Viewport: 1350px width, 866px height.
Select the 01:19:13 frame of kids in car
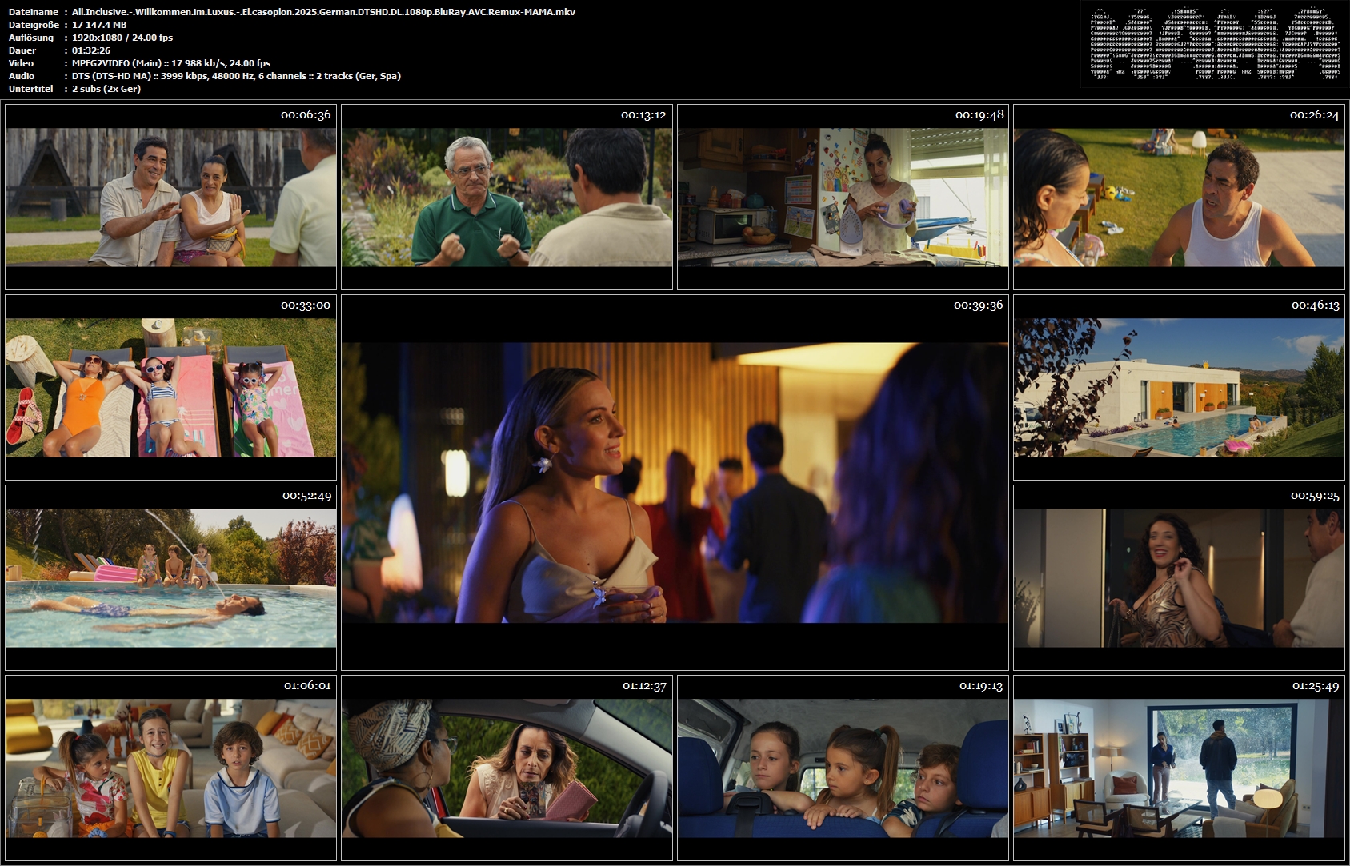pyautogui.click(x=843, y=768)
